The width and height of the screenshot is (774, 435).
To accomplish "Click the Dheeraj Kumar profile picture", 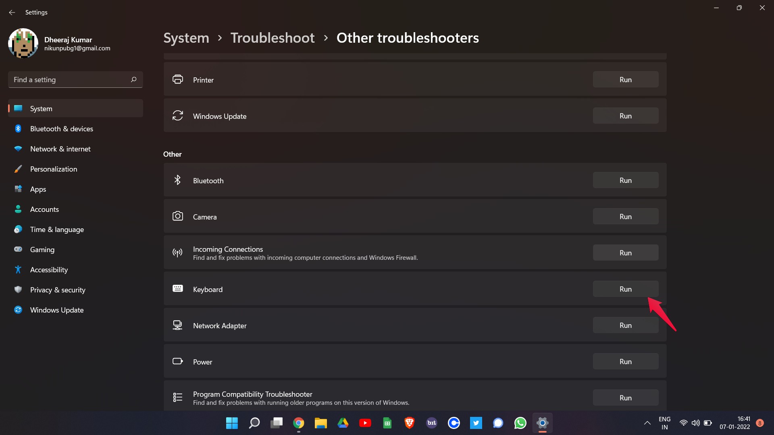I will [x=23, y=43].
